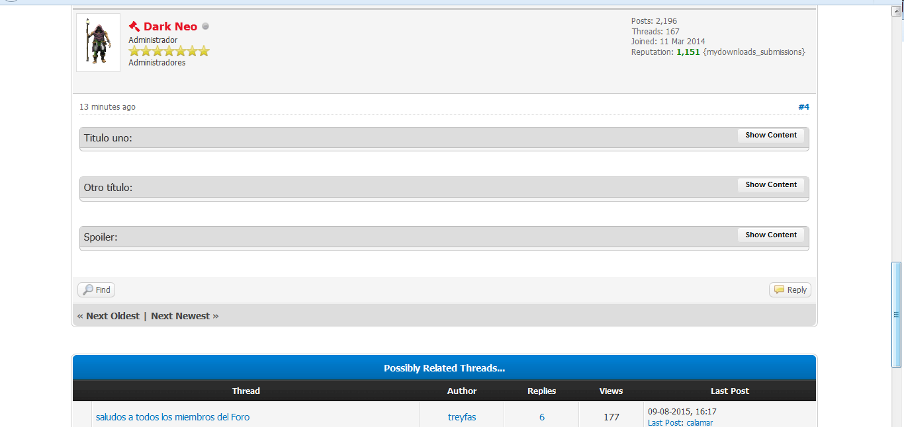Open the reputation value 1,151
This screenshot has width=904, height=427.
[x=688, y=52]
